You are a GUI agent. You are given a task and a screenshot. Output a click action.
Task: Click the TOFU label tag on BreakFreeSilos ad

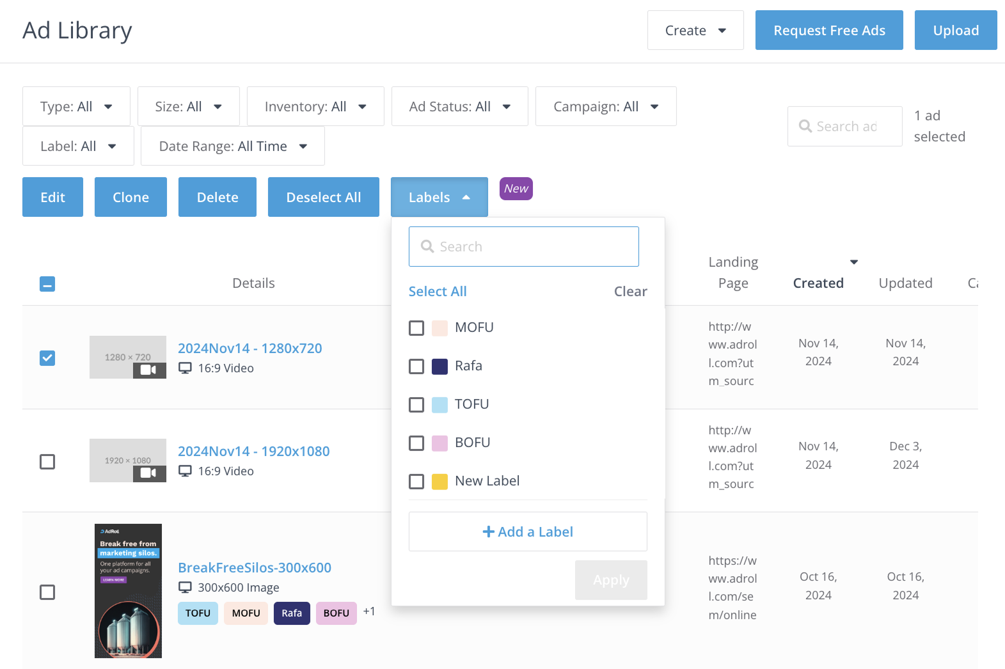pyautogui.click(x=198, y=613)
